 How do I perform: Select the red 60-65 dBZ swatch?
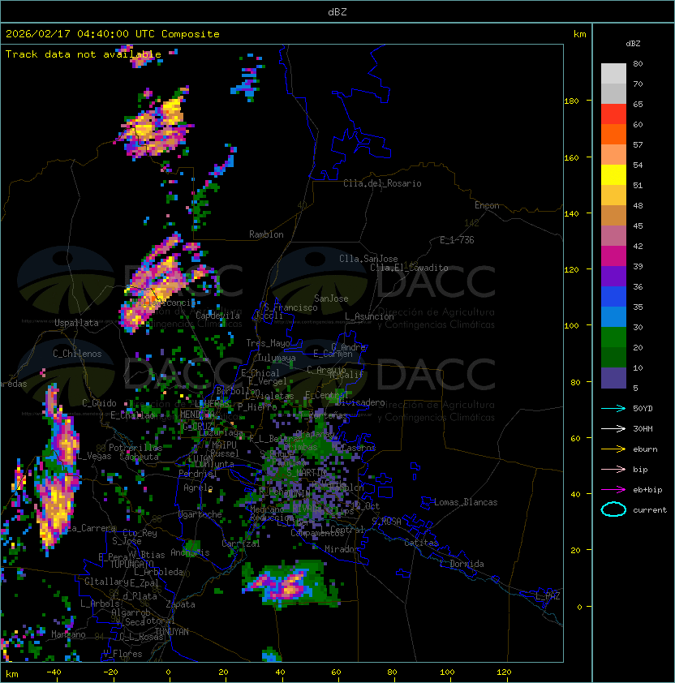tap(613, 114)
